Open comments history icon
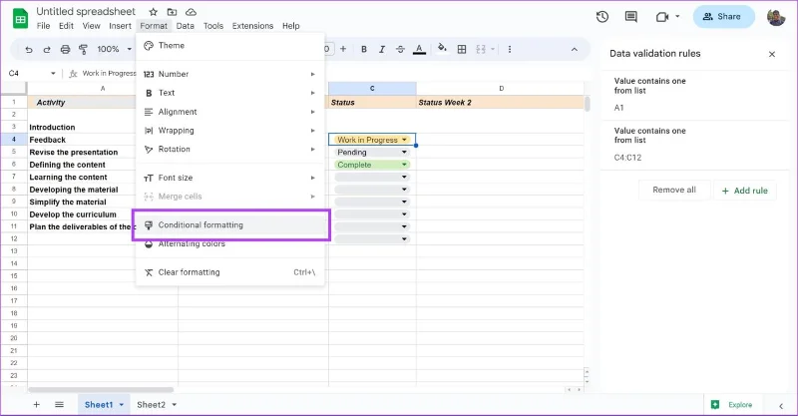 pos(631,17)
